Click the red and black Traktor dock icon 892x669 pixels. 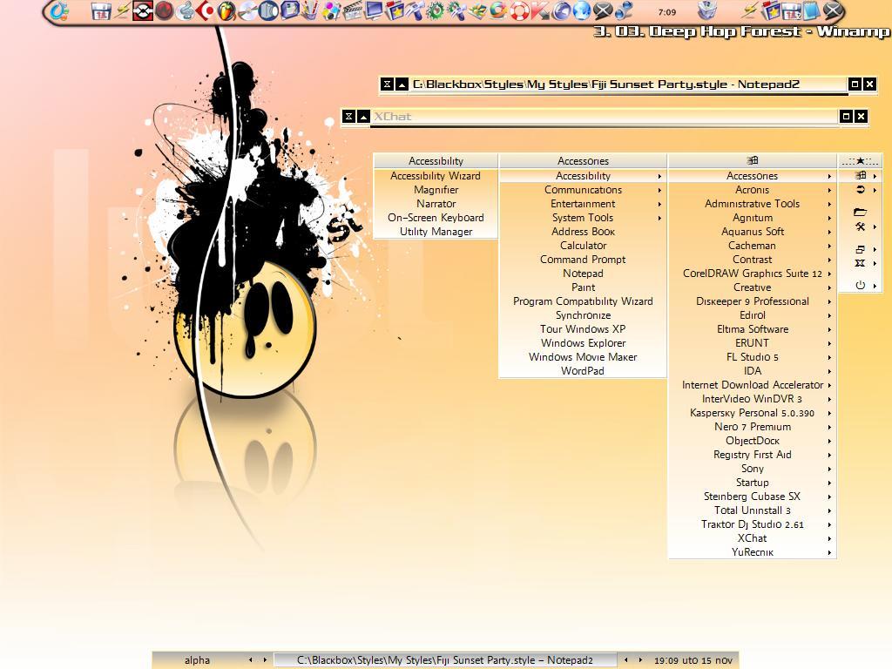click(x=143, y=10)
